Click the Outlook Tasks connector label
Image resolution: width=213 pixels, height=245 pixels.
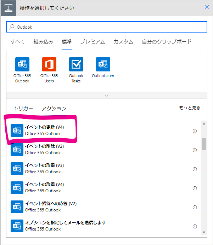click(x=76, y=78)
